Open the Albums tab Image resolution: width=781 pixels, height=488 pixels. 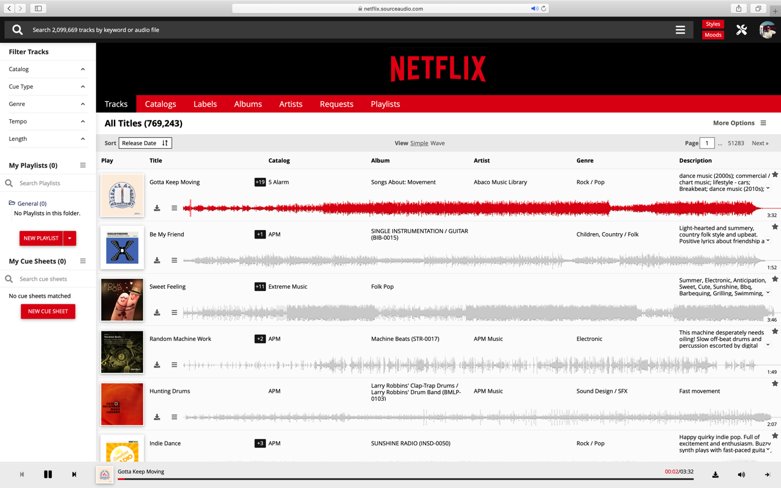coord(248,104)
